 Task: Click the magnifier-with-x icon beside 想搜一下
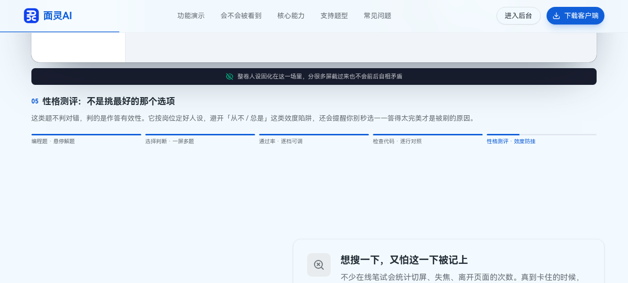point(319,265)
